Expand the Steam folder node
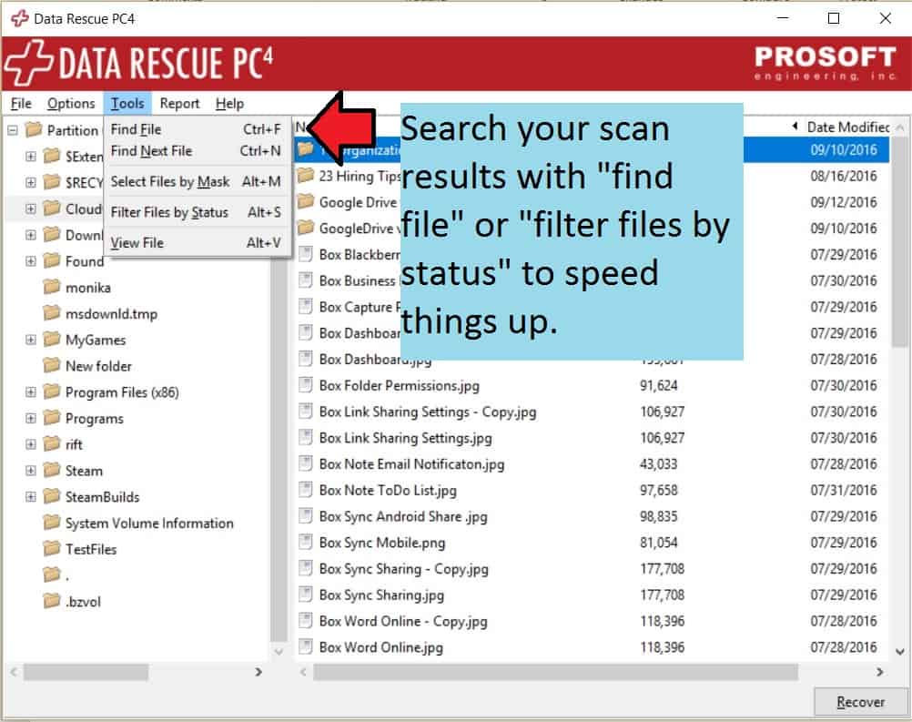Screen dimensions: 912x722 tap(31, 471)
